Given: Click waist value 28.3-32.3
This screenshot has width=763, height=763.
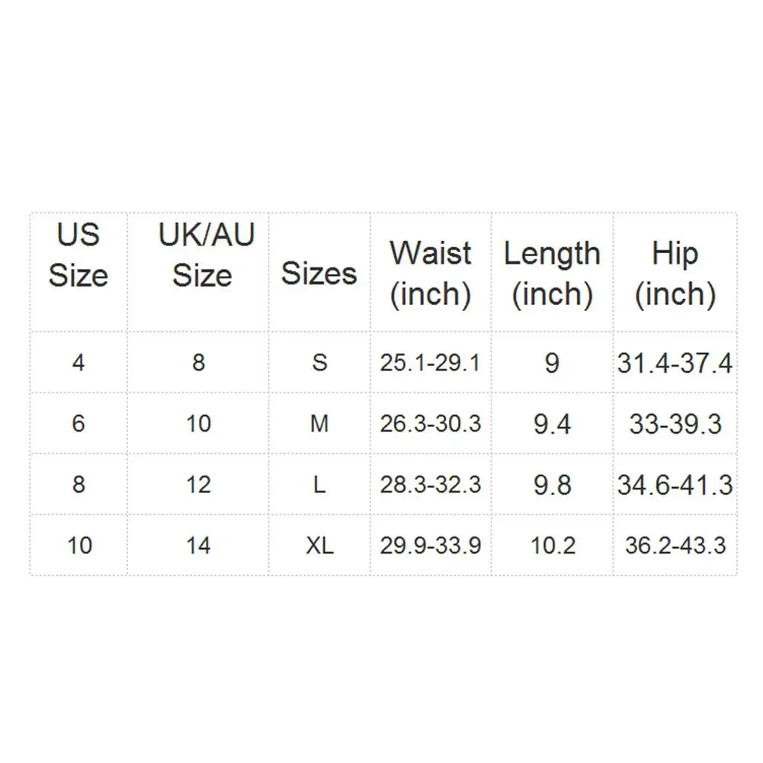Looking at the screenshot, I should tap(430, 485).
